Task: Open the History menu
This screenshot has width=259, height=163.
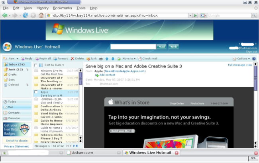Action: 43,8
